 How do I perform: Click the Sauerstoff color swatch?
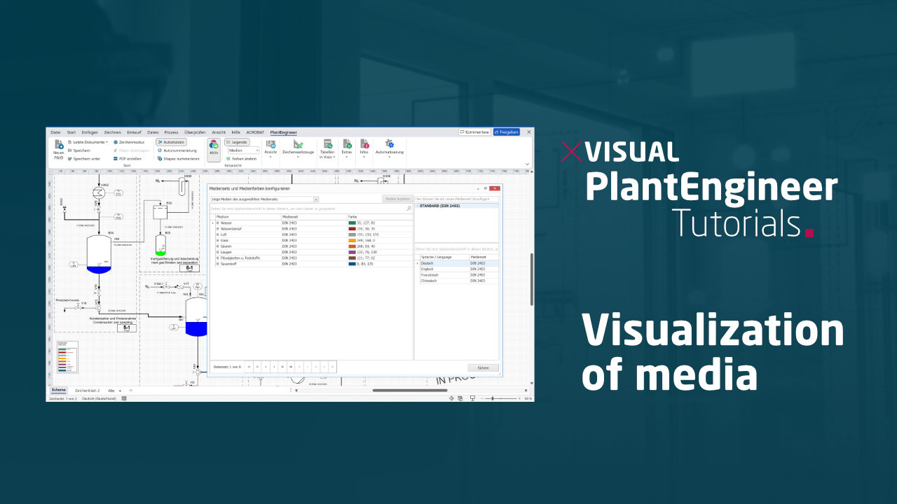[352, 264]
